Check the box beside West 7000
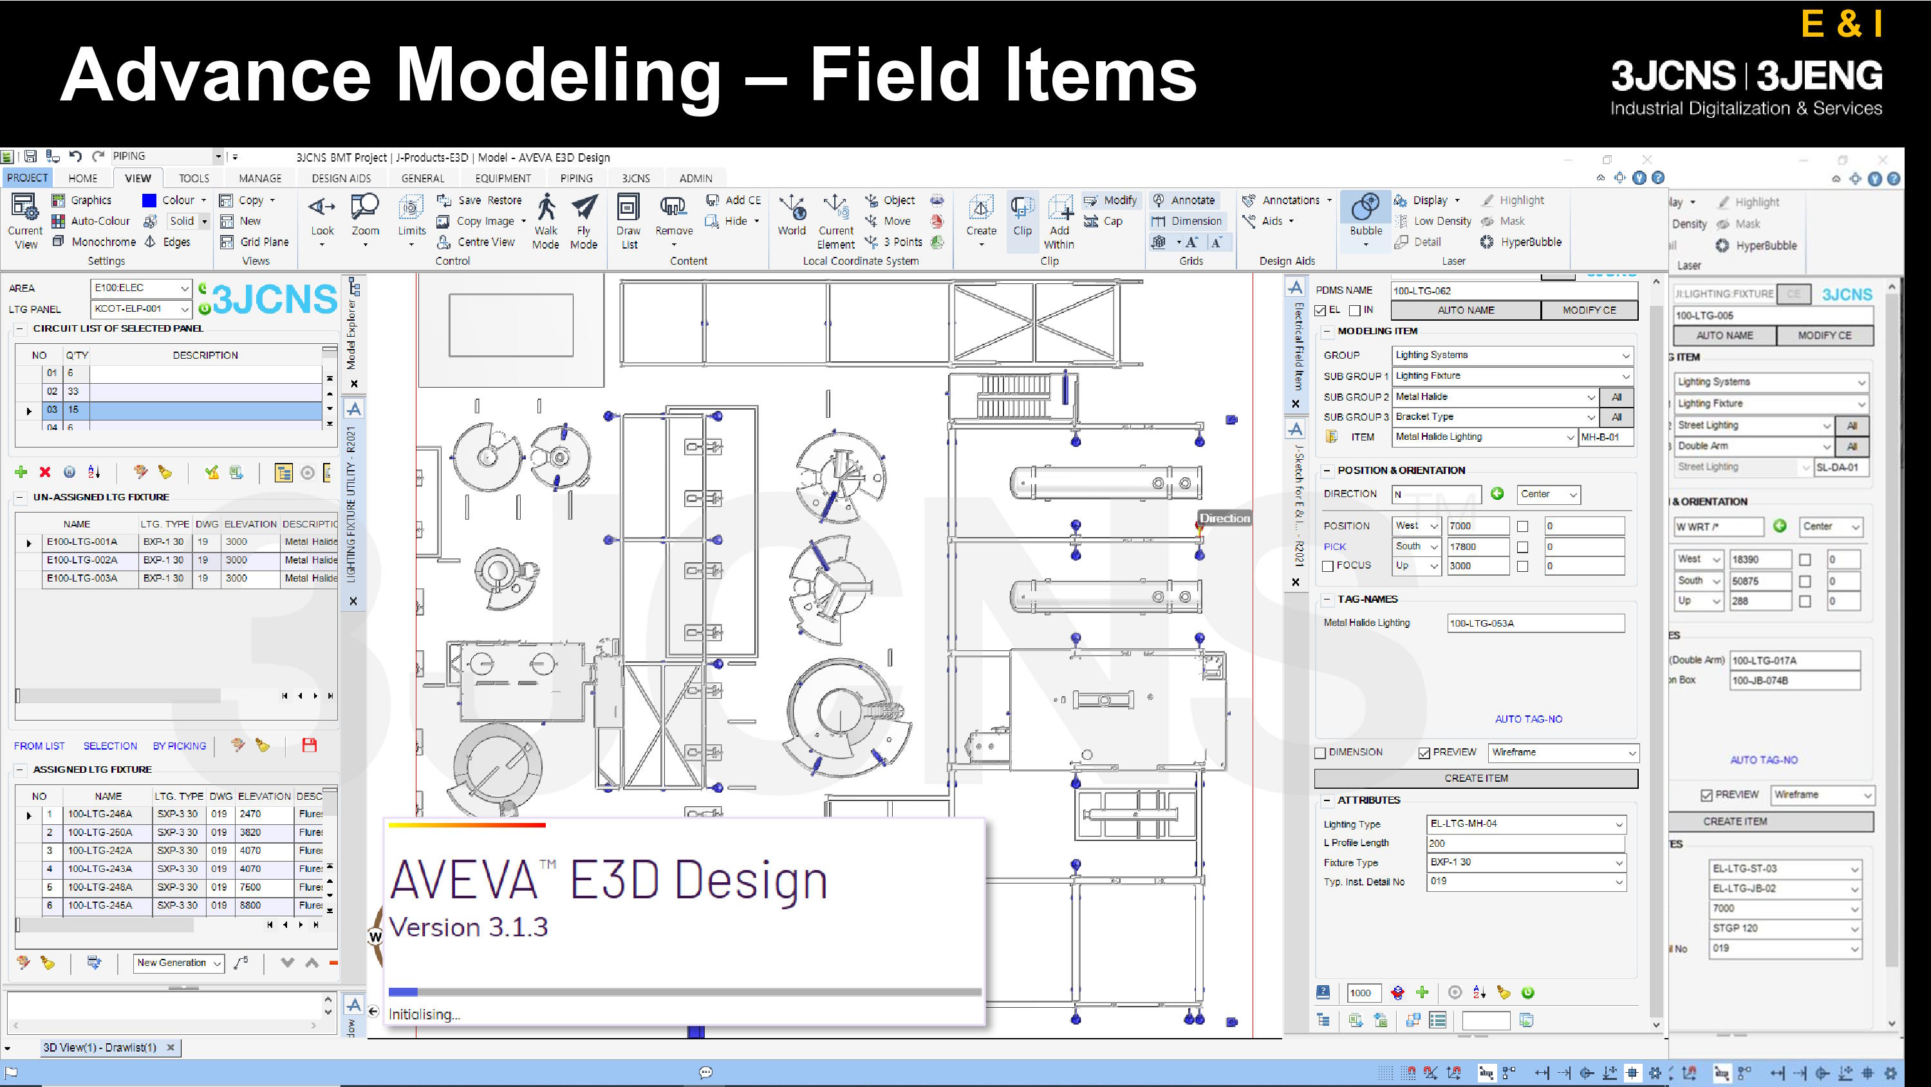The width and height of the screenshot is (1931, 1087). [x=1522, y=527]
